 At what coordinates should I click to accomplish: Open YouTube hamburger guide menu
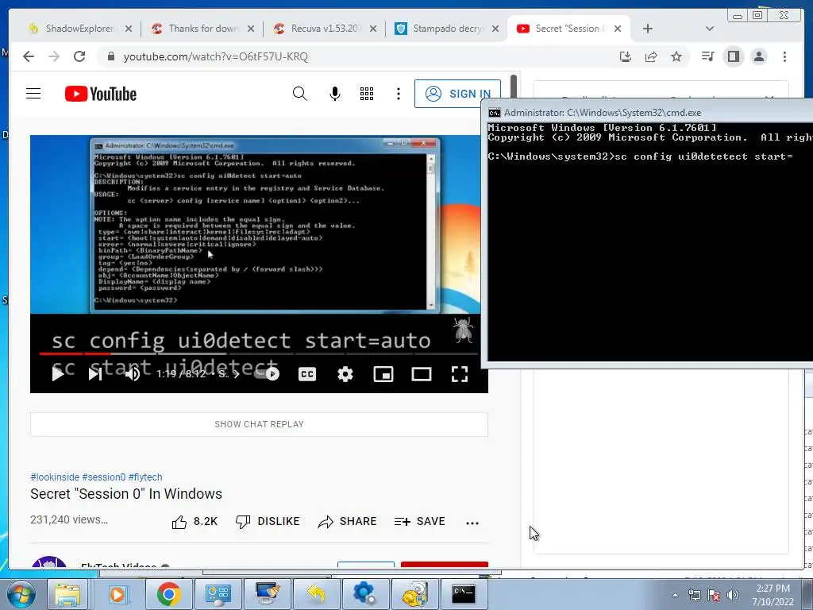tap(33, 94)
